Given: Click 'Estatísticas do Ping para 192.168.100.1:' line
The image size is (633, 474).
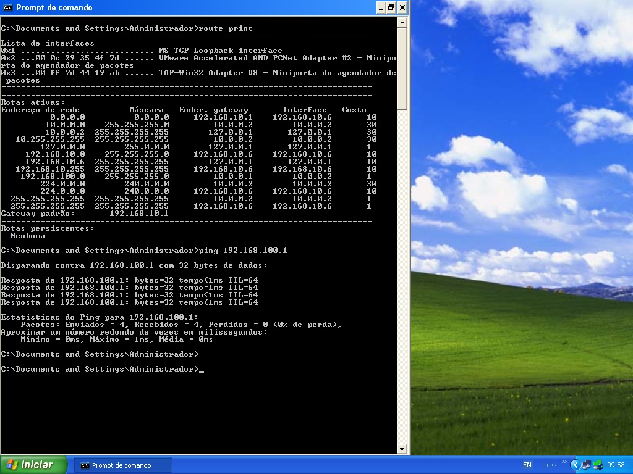Looking at the screenshot, I should click(100, 317).
